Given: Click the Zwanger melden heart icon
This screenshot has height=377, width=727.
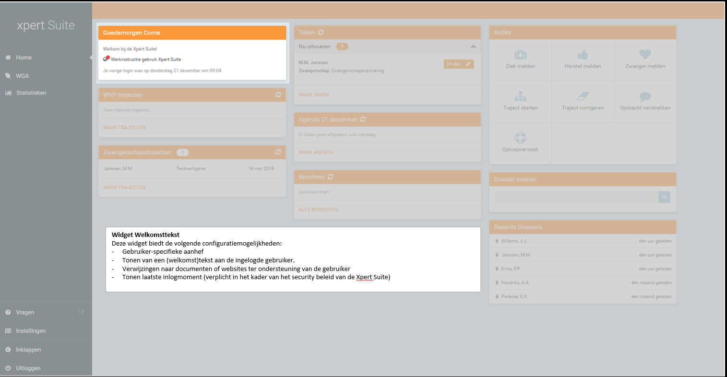Looking at the screenshot, I should coord(645,55).
